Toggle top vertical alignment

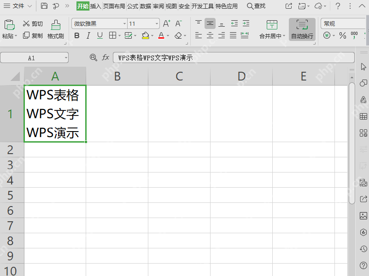(199, 23)
